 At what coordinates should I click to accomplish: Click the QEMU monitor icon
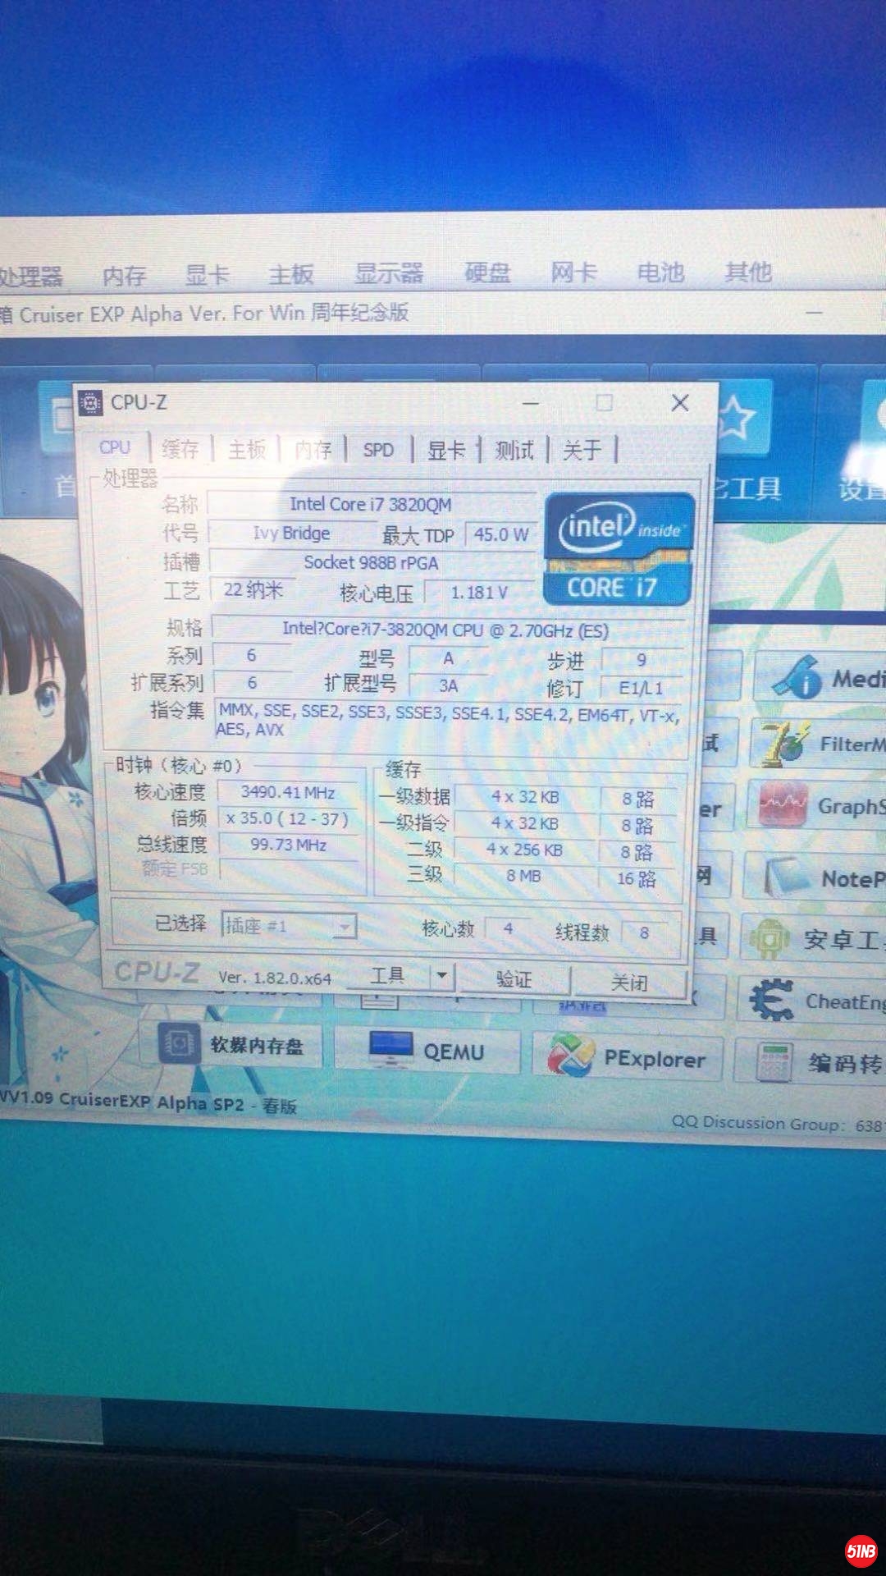coord(390,1050)
